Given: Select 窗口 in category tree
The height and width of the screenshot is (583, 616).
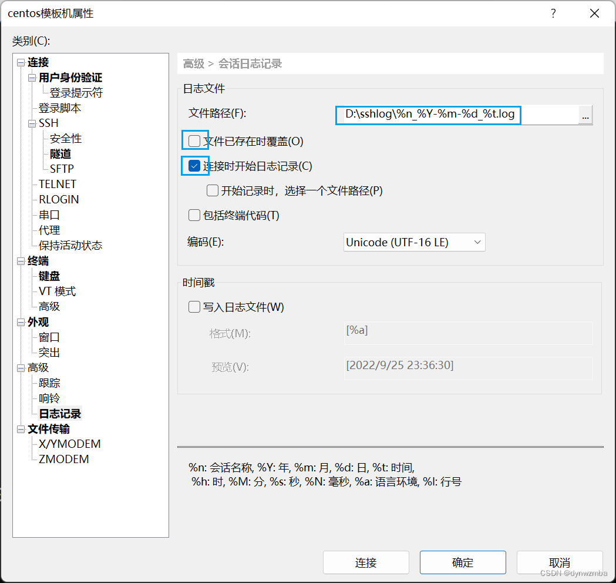Looking at the screenshot, I should pyautogui.click(x=49, y=338).
